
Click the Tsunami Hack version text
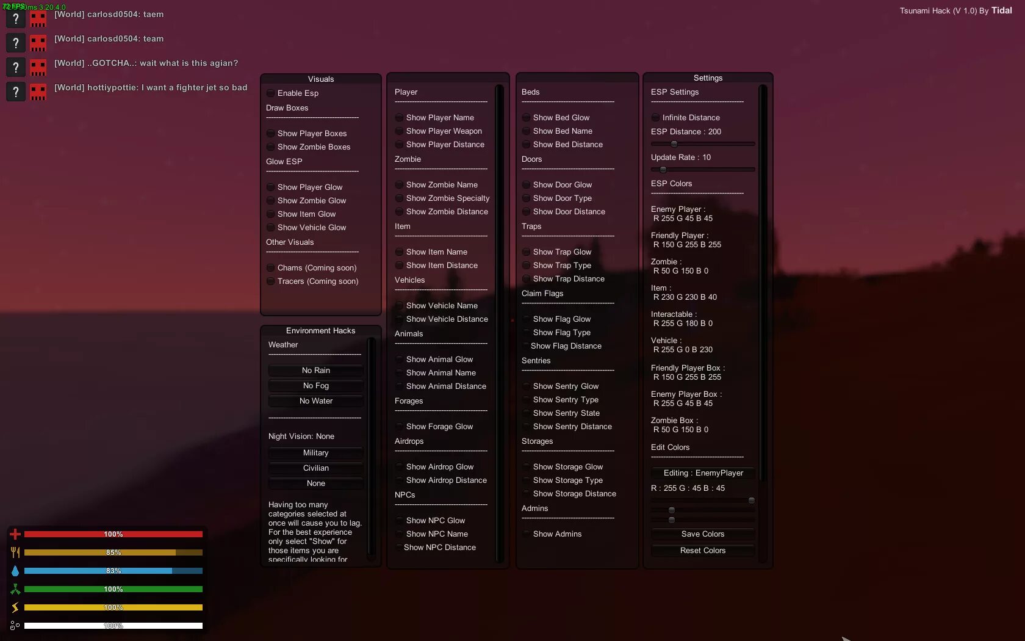pyautogui.click(x=955, y=10)
